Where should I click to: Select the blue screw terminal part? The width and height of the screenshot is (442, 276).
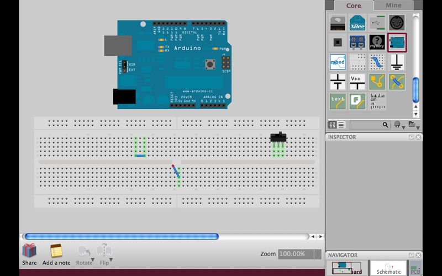pos(357,43)
